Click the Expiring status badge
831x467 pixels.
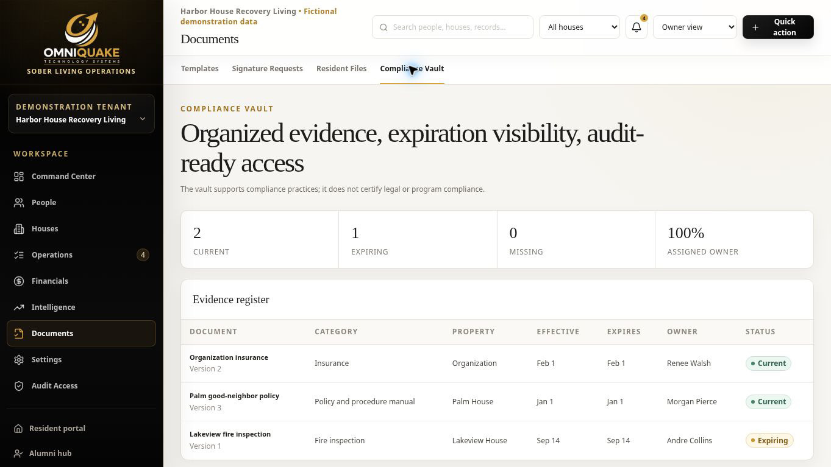coord(769,440)
